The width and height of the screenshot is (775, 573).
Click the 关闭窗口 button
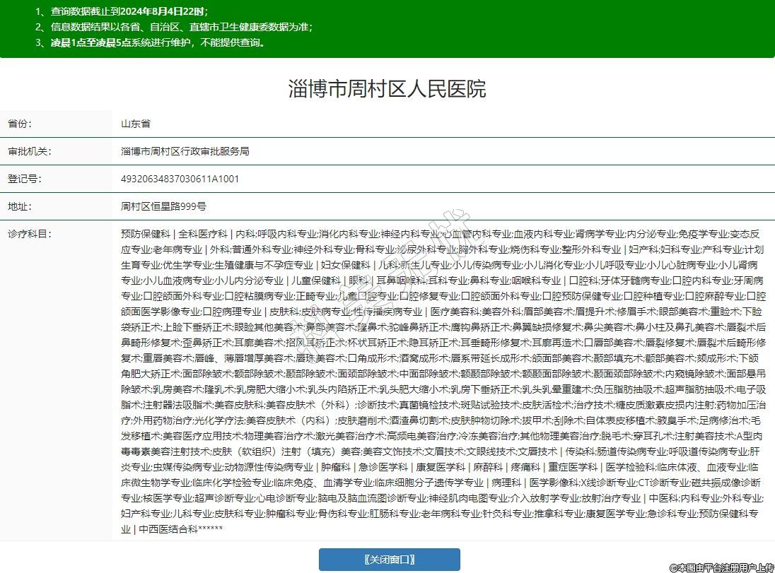389,560
